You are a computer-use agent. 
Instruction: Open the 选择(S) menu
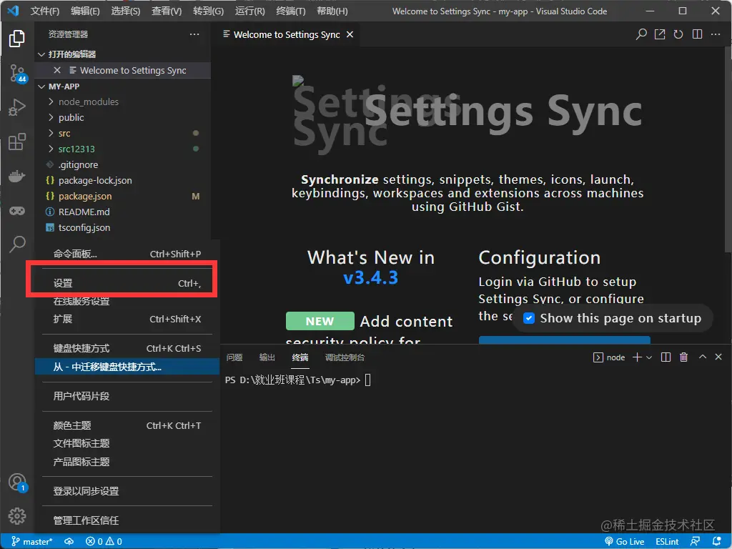tap(126, 11)
